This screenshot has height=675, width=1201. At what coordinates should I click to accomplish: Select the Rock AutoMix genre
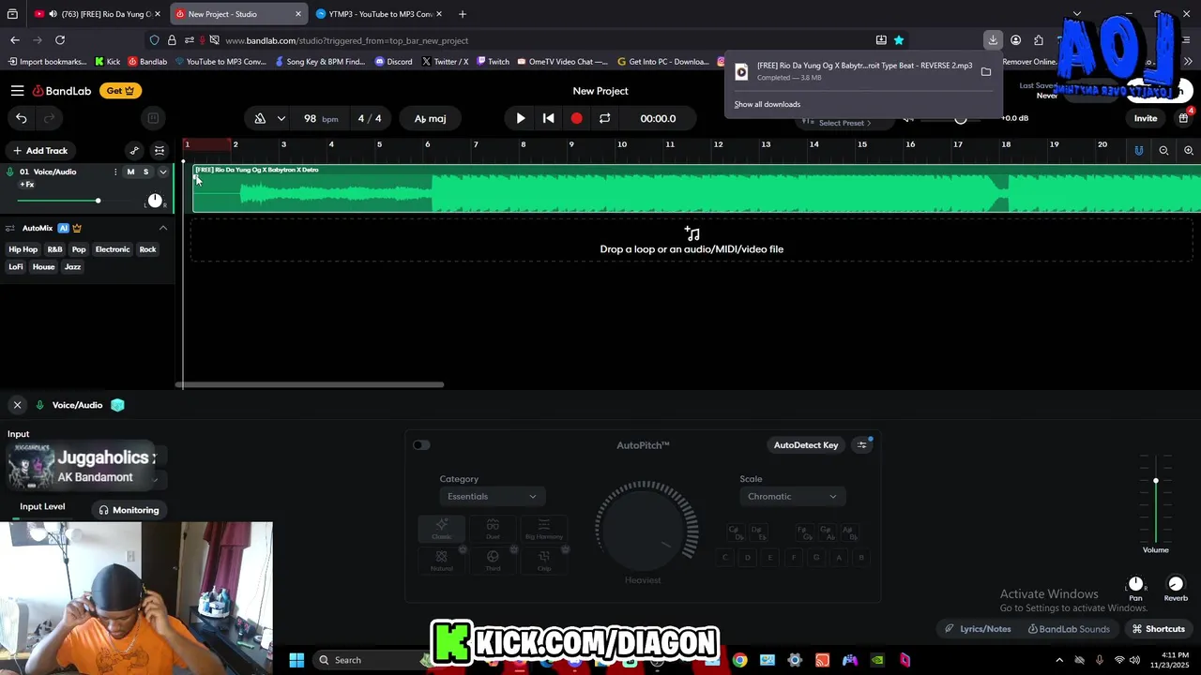148,249
